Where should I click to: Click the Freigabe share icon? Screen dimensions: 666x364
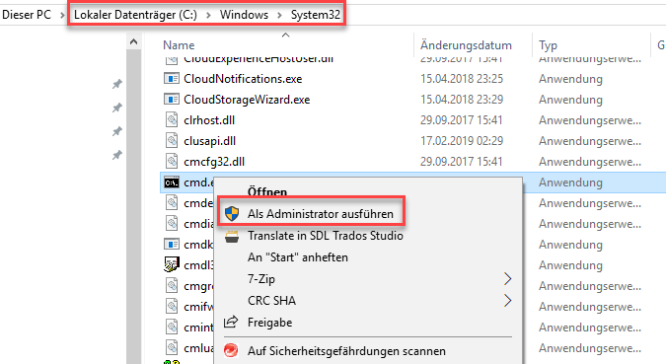(x=231, y=322)
